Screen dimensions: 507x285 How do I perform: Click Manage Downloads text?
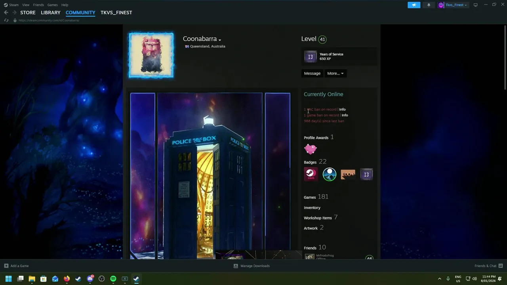pyautogui.click(x=255, y=266)
